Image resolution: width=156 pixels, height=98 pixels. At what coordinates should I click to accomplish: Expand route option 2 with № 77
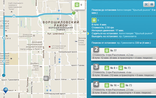point(123,54)
